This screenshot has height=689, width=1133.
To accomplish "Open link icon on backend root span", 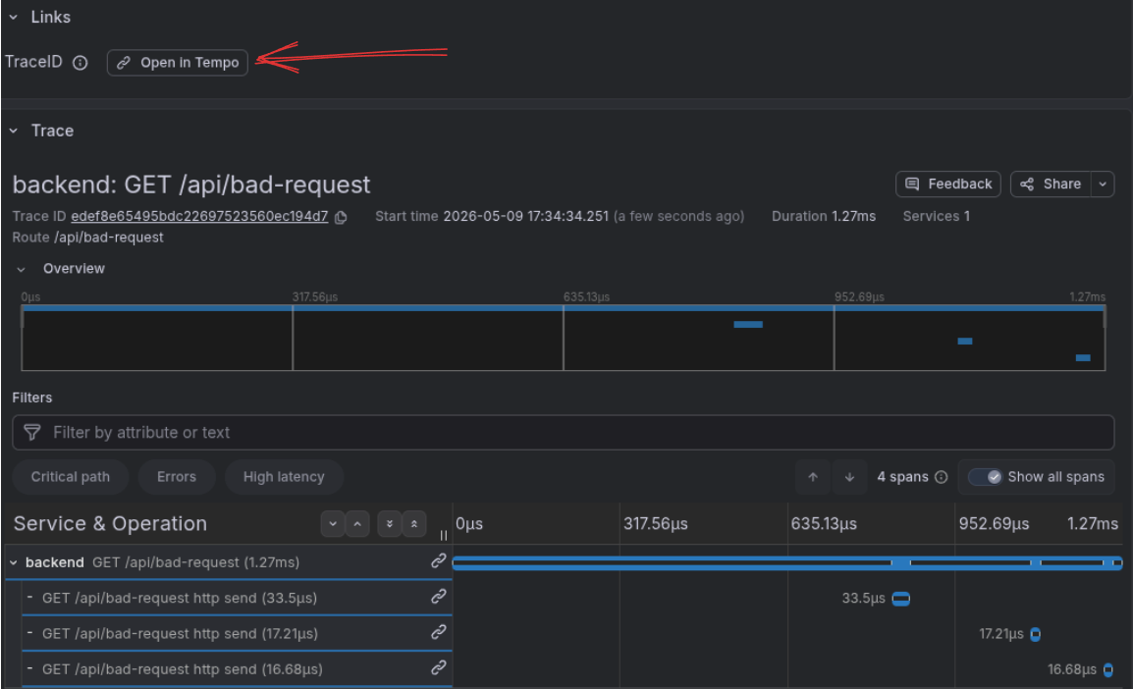I will (x=438, y=561).
